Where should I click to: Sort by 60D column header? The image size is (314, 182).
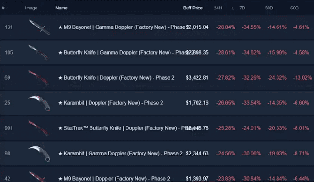point(295,8)
